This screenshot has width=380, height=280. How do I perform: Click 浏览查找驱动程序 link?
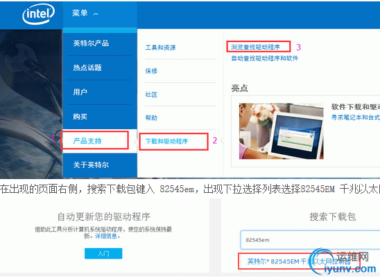point(255,47)
